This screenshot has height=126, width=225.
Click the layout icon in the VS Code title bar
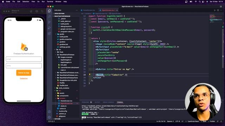point(221,7)
